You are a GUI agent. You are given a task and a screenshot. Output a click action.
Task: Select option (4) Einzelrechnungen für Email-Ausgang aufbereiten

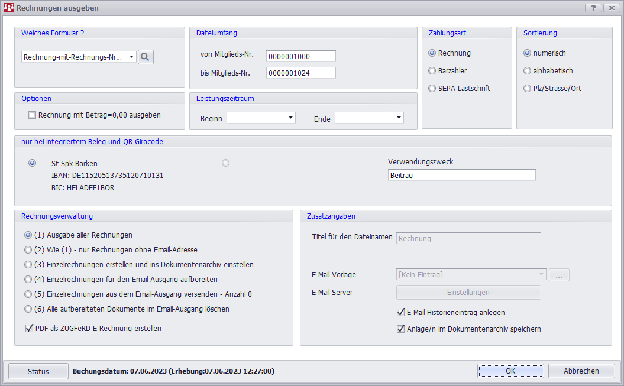[28, 279]
